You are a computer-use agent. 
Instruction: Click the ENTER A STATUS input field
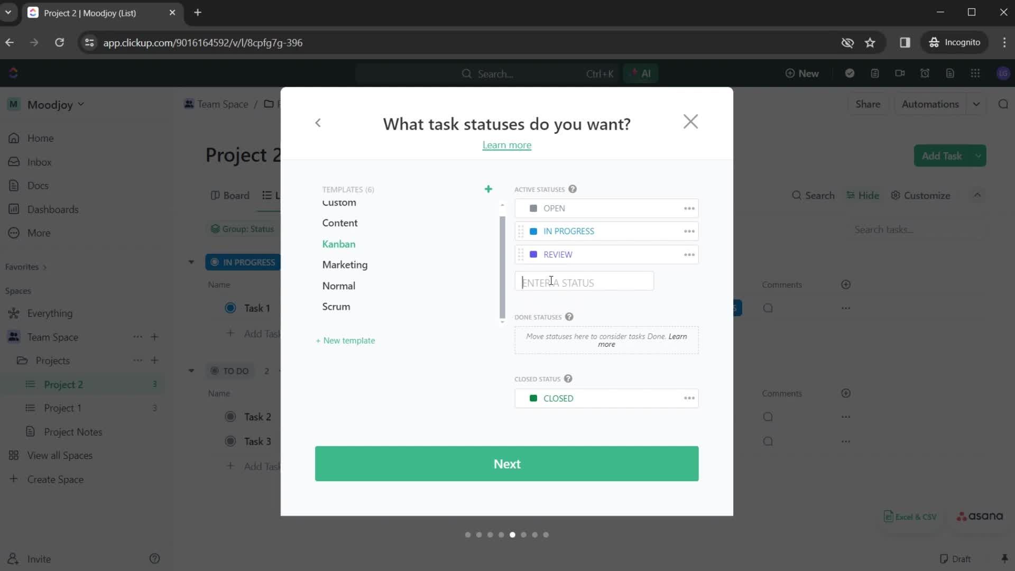pos(586,283)
